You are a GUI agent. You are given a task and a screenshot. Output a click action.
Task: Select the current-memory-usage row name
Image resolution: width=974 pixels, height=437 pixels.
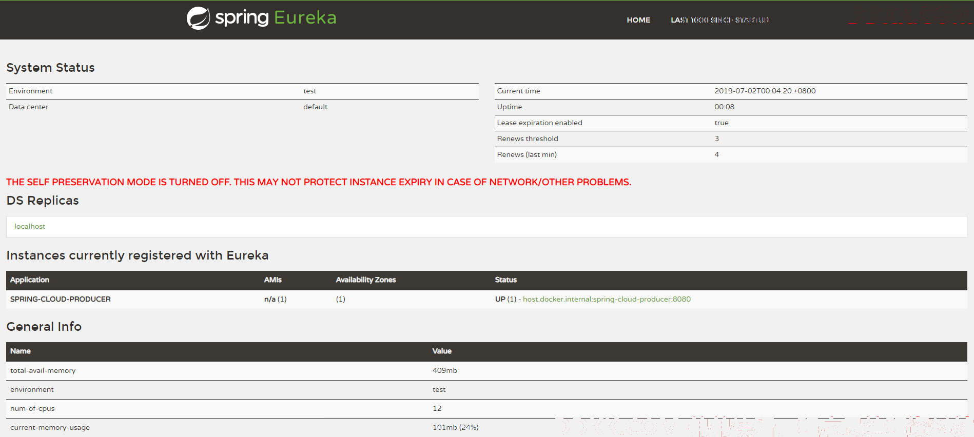pos(50,427)
